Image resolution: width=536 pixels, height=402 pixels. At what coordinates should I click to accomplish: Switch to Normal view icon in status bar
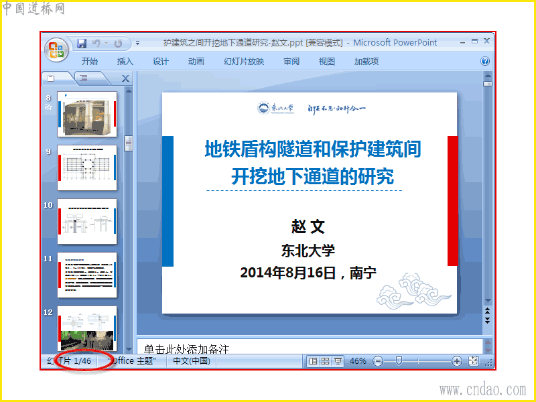point(313,361)
